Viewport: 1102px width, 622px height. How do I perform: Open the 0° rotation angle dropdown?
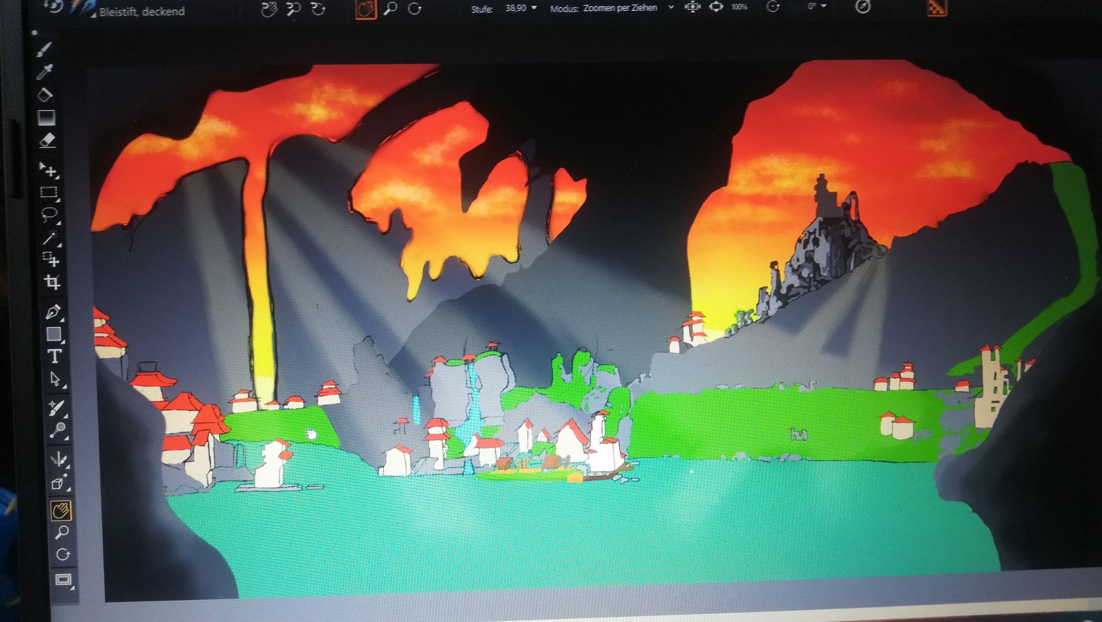click(x=824, y=6)
